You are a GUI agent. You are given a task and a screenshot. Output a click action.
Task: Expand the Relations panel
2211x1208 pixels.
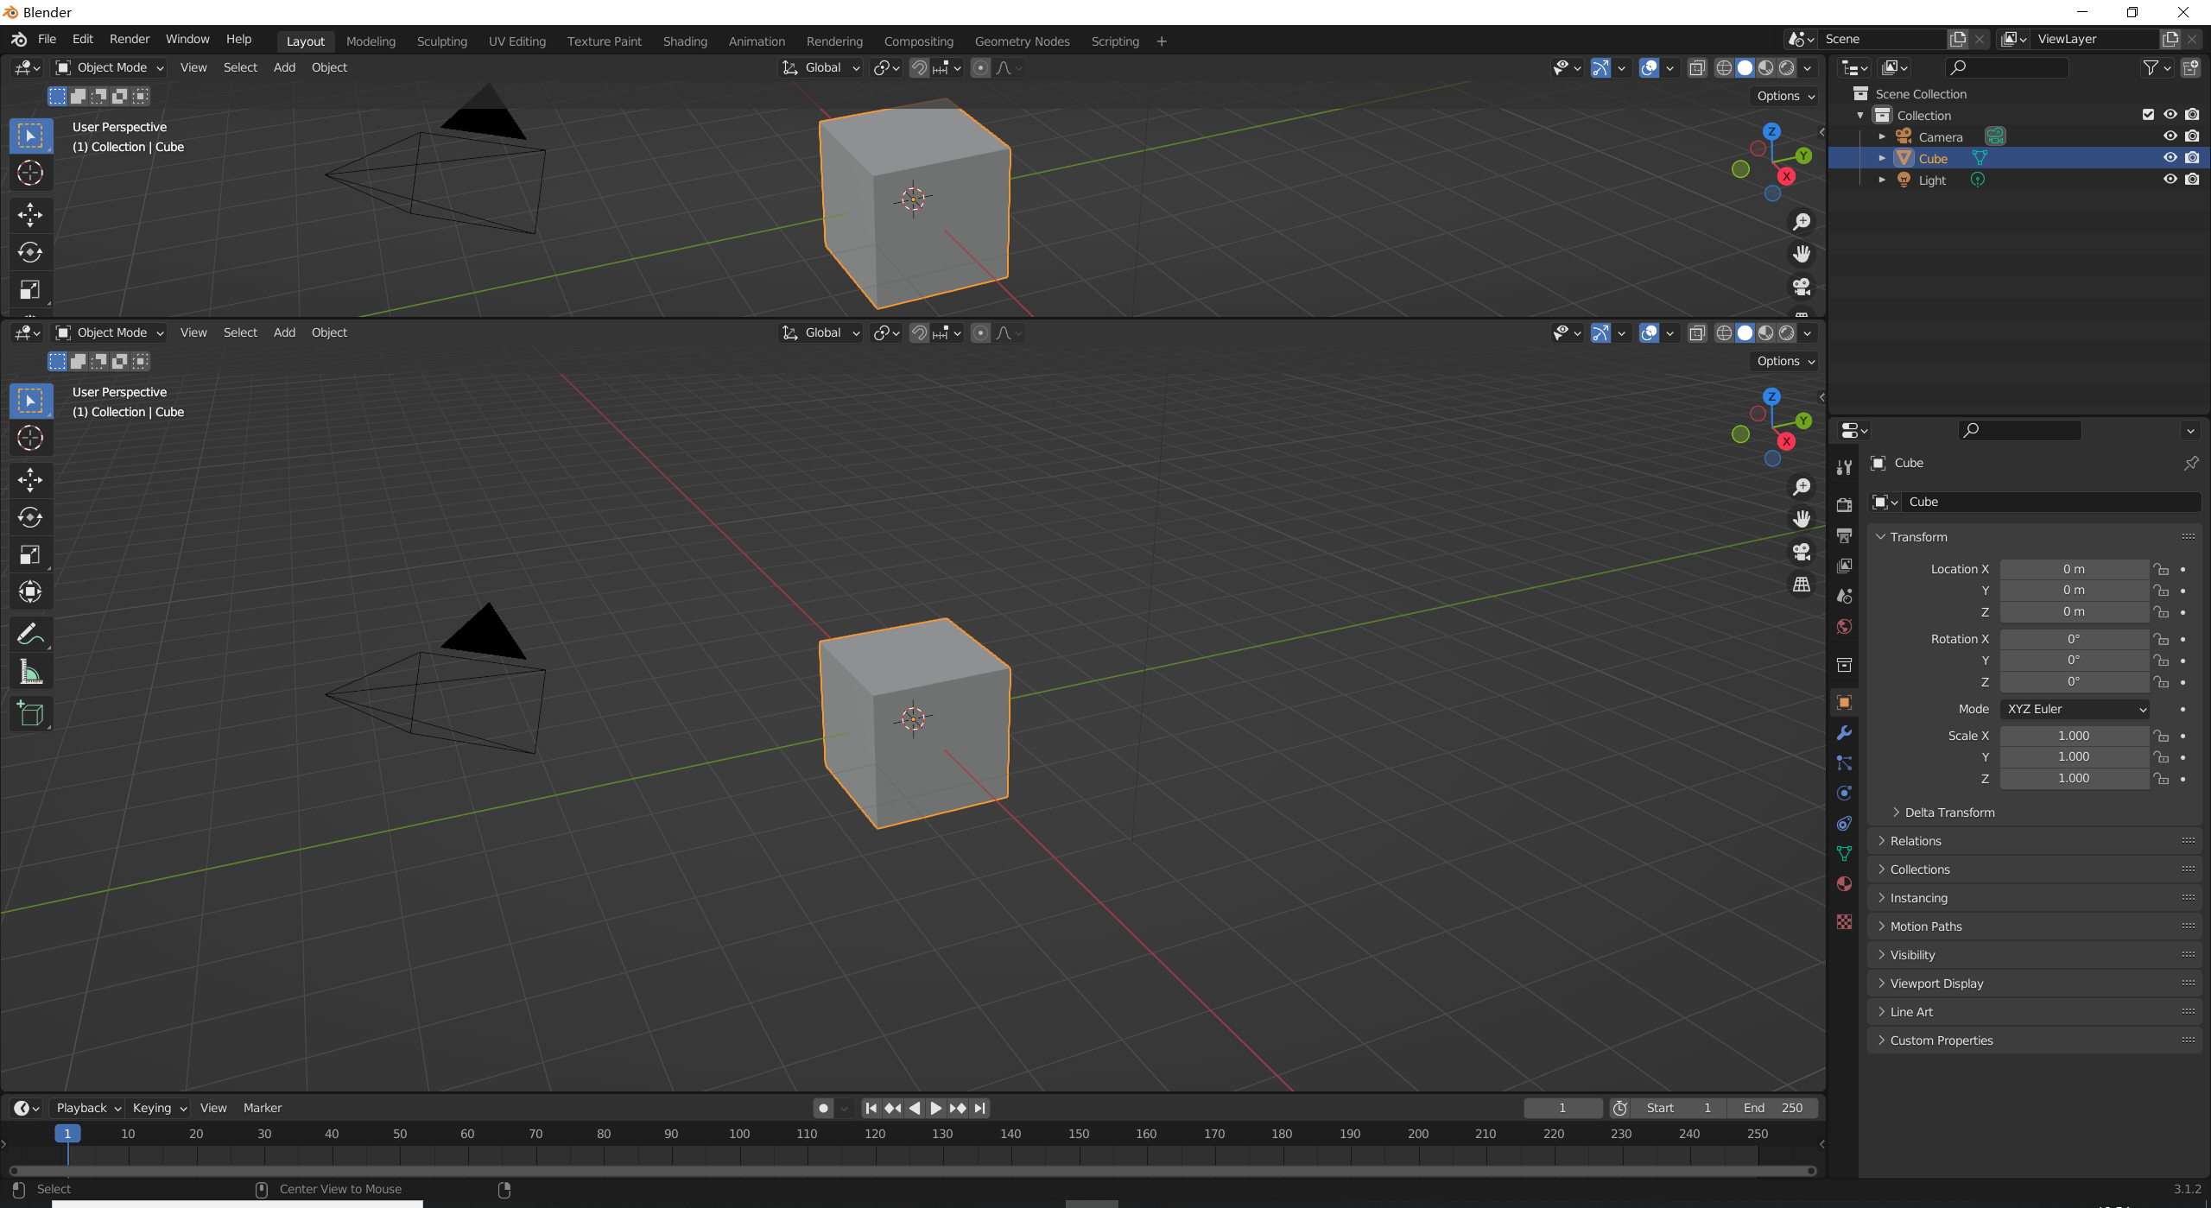(x=1916, y=841)
